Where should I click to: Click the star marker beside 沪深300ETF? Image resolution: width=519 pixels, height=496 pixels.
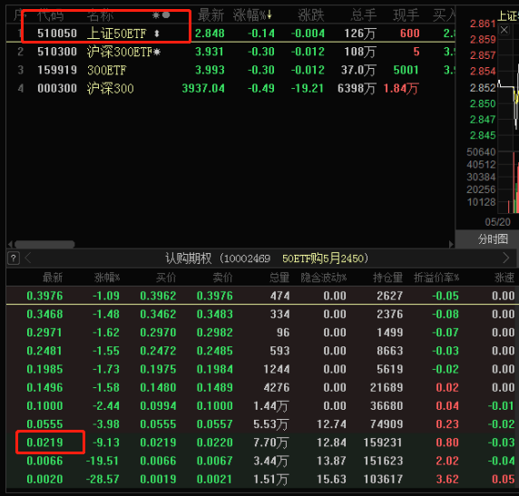coord(157,52)
